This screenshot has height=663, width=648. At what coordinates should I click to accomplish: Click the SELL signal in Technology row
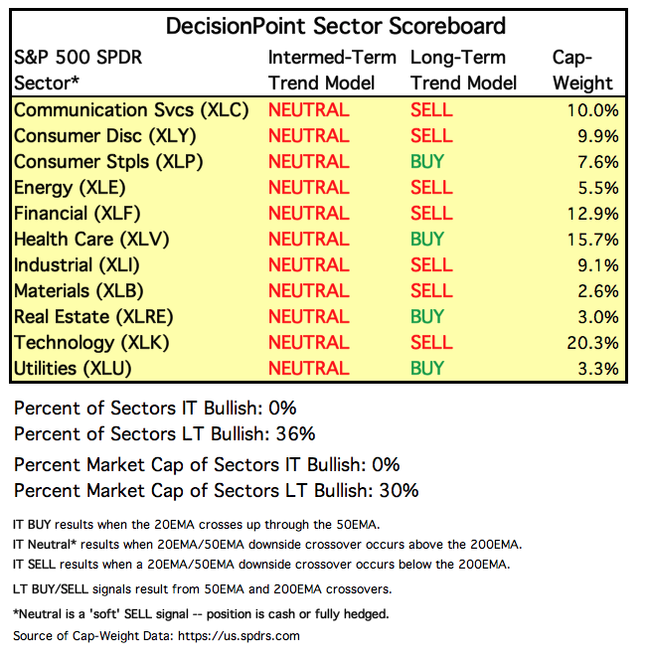click(x=431, y=343)
